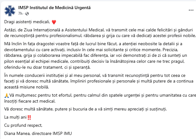Click the 7h post timestamp
This screenshot has height=139, width=196.
(x=20, y=13)
